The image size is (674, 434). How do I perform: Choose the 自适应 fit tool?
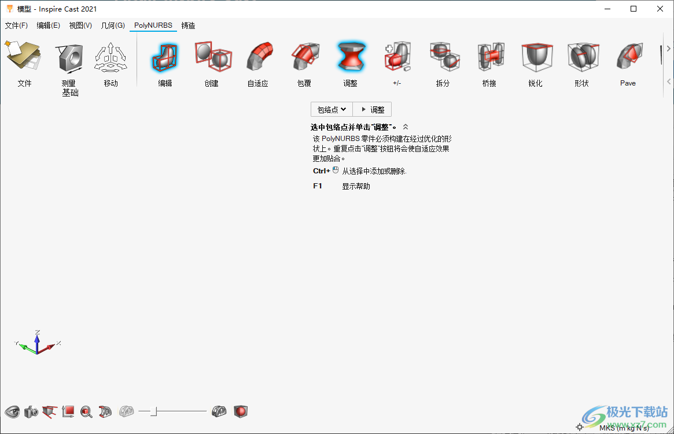259,56
